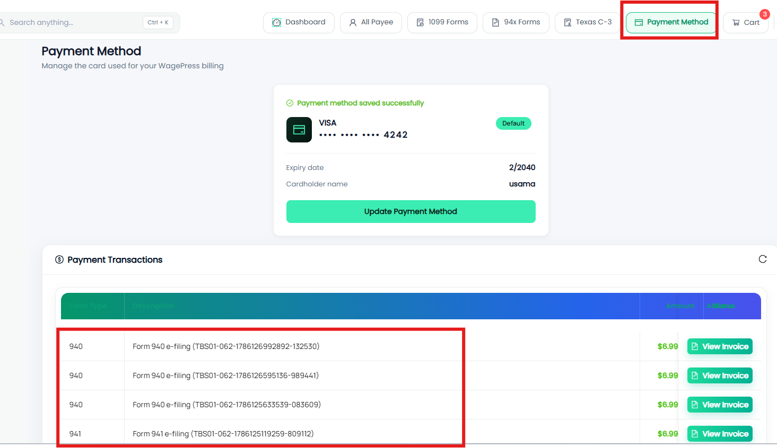Select description 'Form 940 e-filing (TBS01-062-1786126992892-132530)'
The height and width of the screenshot is (448, 777).
pyautogui.click(x=226, y=346)
